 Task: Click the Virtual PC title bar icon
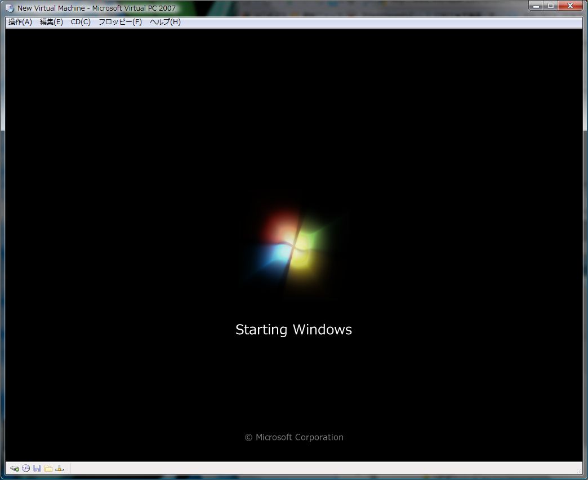point(10,8)
